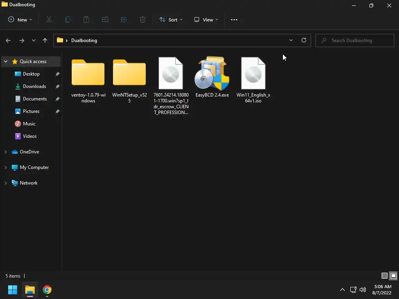Click the pin icon beside Downloads
This screenshot has height=299, width=399.
tap(58, 86)
